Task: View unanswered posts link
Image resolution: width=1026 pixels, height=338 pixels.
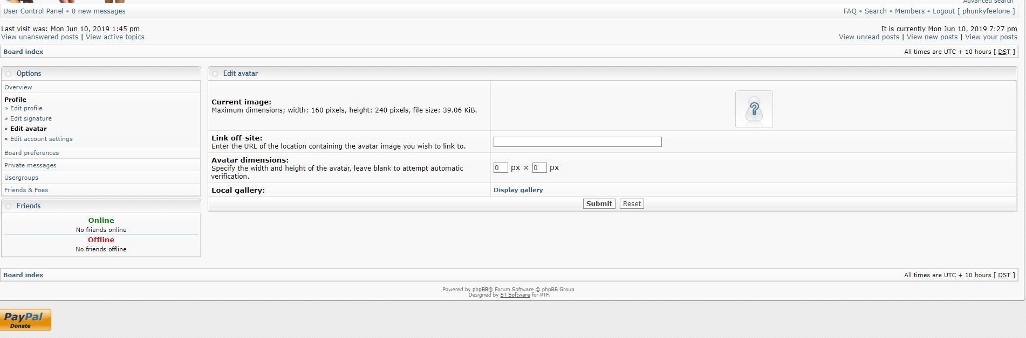Action: coord(39,37)
